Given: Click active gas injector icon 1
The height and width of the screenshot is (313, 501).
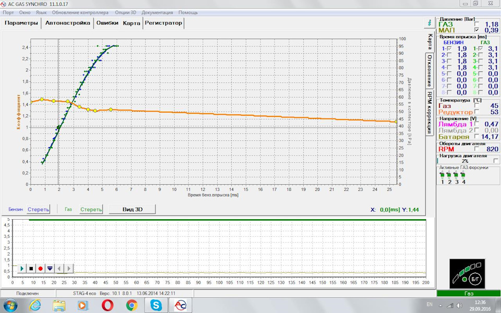Looking at the screenshot, I should (x=442, y=175).
